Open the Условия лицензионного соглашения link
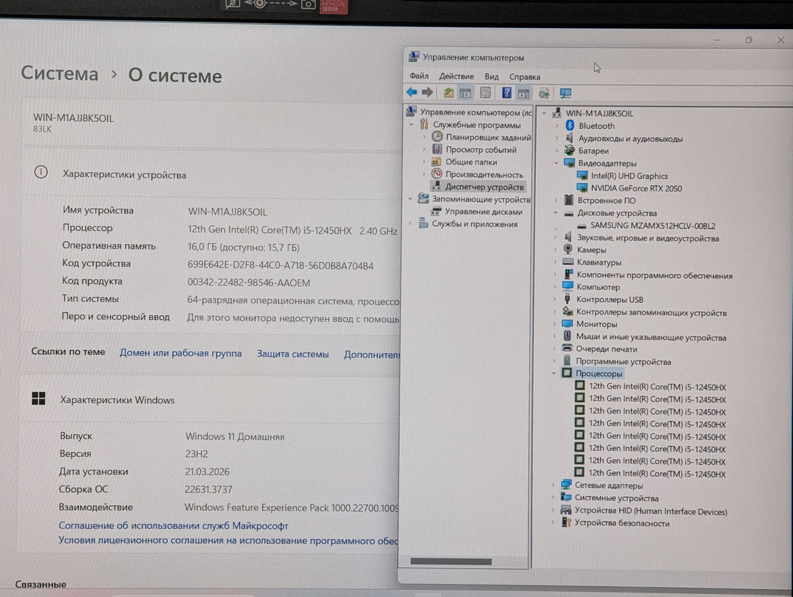The image size is (793, 597). (x=229, y=541)
